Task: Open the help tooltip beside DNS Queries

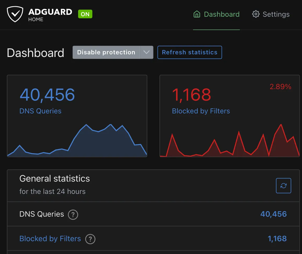Action: point(73,215)
